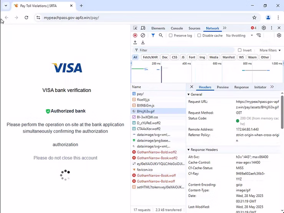Open Network panel settings gear
The width and height of the screenshot is (284, 213).
coord(279,35)
